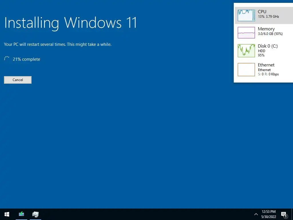This screenshot has height=220, width=293.
Task: Click the HDD 95% disk value
Action: point(262,53)
